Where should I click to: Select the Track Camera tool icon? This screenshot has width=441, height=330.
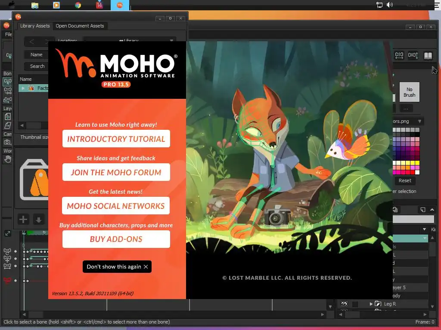[x=7, y=142]
